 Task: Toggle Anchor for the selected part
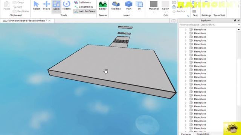[x=179, y=11]
